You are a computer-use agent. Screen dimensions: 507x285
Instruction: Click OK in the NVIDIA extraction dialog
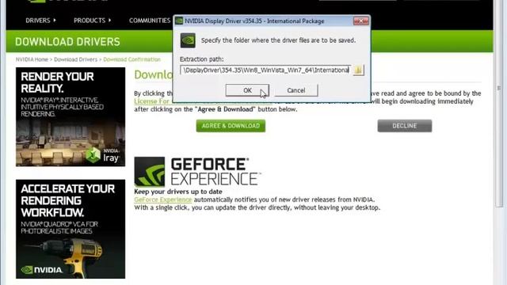click(247, 90)
